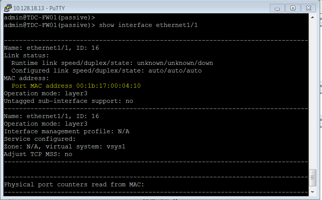Click the scrollbar up arrow
Image resolution: width=322 pixels, height=200 pixels.
(x=312, y=17)
